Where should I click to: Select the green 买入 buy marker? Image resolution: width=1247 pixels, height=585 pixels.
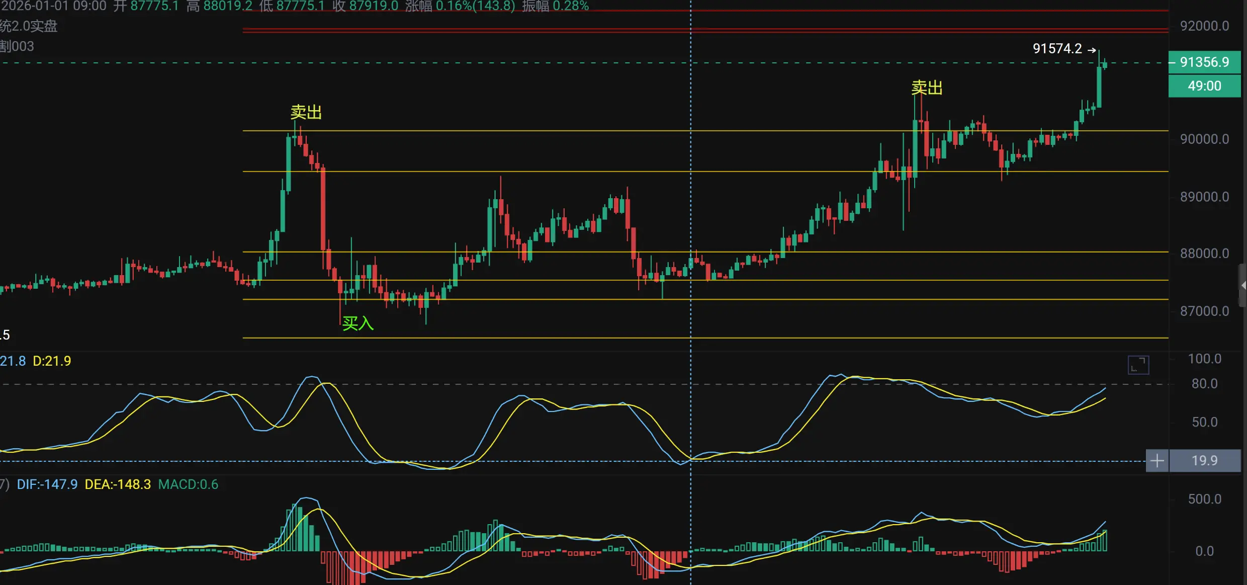[358, 323]
